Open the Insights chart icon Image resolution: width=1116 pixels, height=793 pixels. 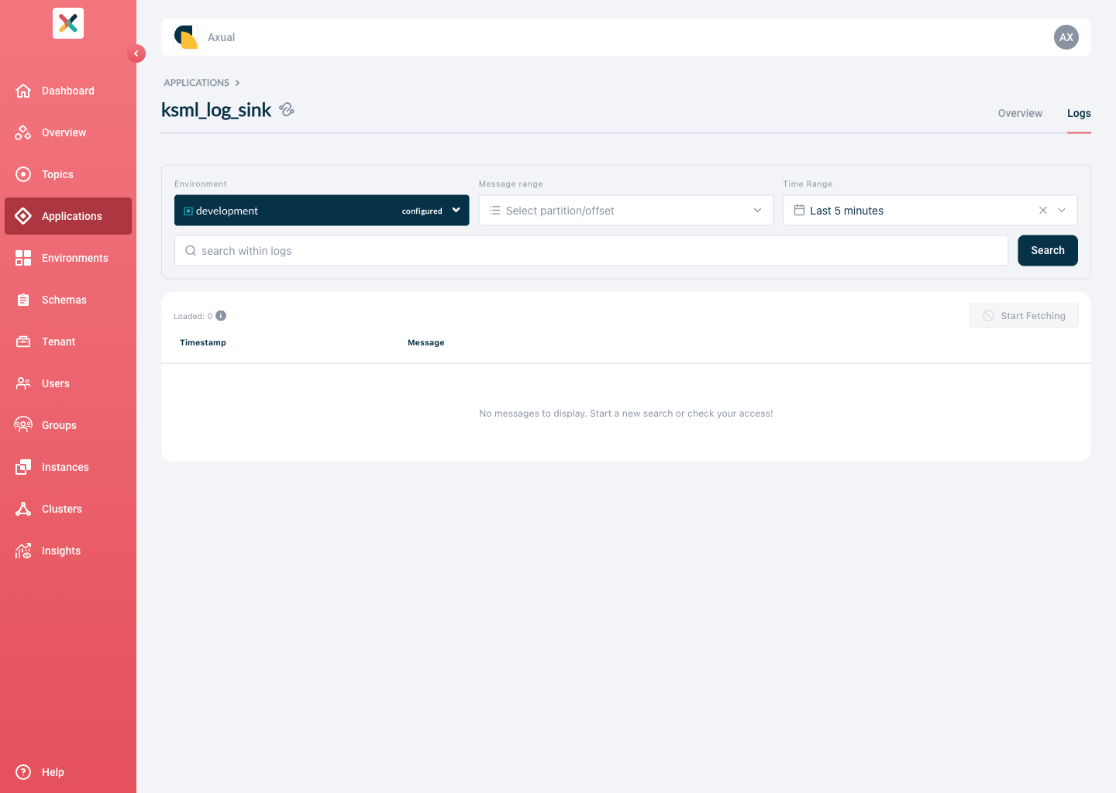click(23, 551)
